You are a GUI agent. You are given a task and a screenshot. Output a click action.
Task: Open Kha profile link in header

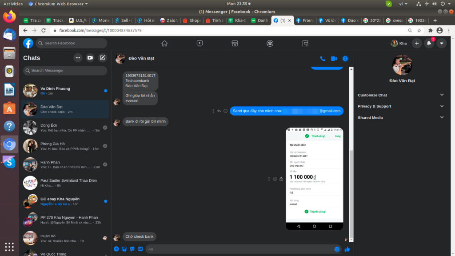(399, 43)
